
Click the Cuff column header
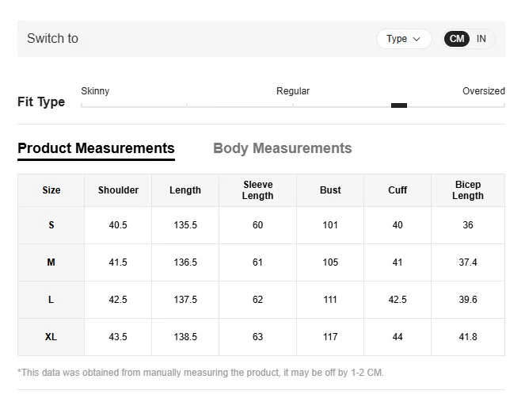tap(398, 190)
